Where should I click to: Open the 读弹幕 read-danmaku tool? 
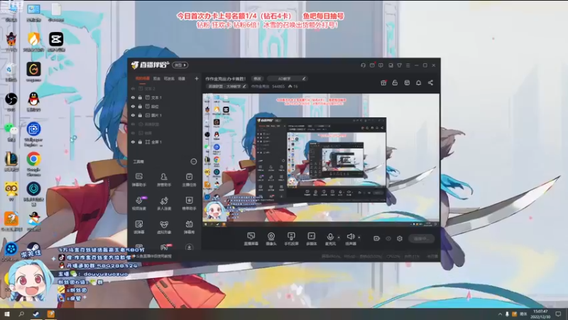pos(138,227)
